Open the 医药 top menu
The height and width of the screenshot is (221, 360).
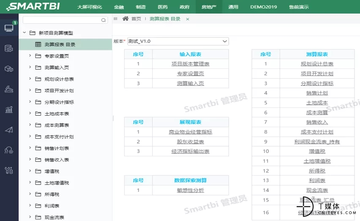(x=163, y=7)
